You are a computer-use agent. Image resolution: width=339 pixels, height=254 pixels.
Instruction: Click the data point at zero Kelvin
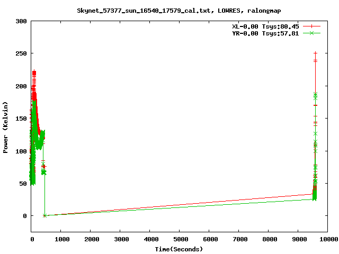(44, 215)
